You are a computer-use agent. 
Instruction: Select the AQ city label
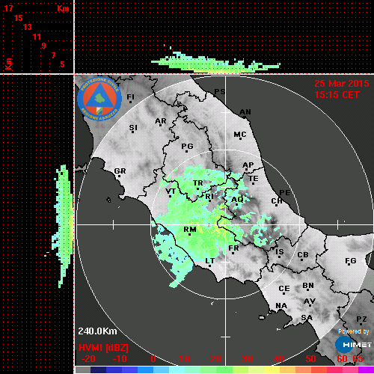coord(237,200)
